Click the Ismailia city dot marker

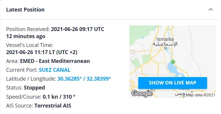point(165,48)
